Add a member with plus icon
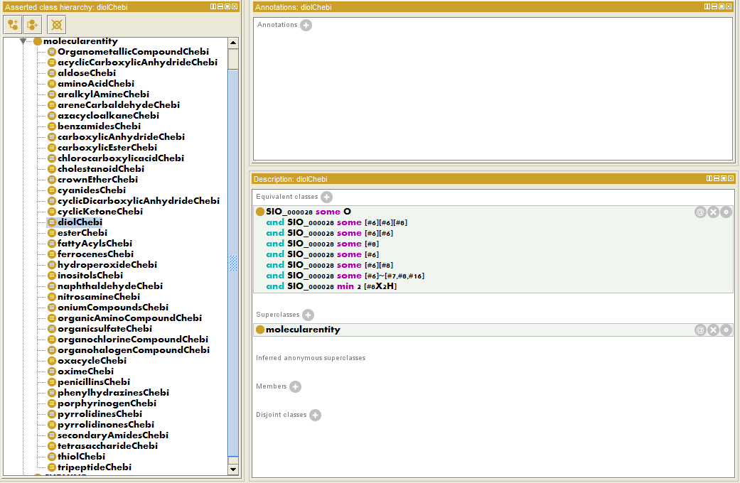 click(x=296, y=387)
